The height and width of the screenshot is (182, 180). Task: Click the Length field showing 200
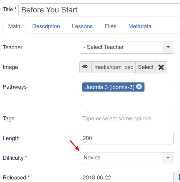tap(127, 139)
